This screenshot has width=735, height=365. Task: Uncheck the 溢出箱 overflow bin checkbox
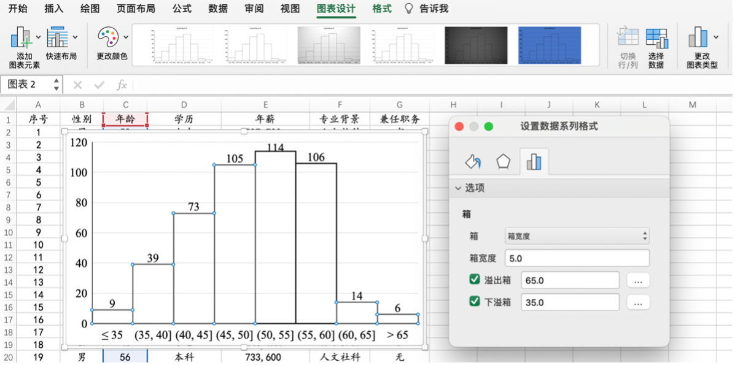[474, 280]
